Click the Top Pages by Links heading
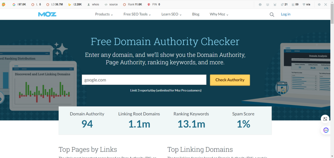This screenshot has height=158, width=334. point(88,149)
